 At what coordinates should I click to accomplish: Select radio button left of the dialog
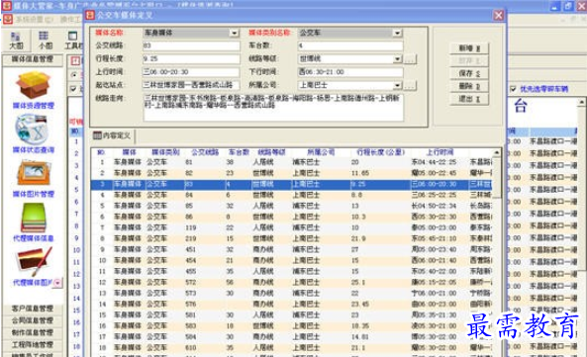pos(74,75)
